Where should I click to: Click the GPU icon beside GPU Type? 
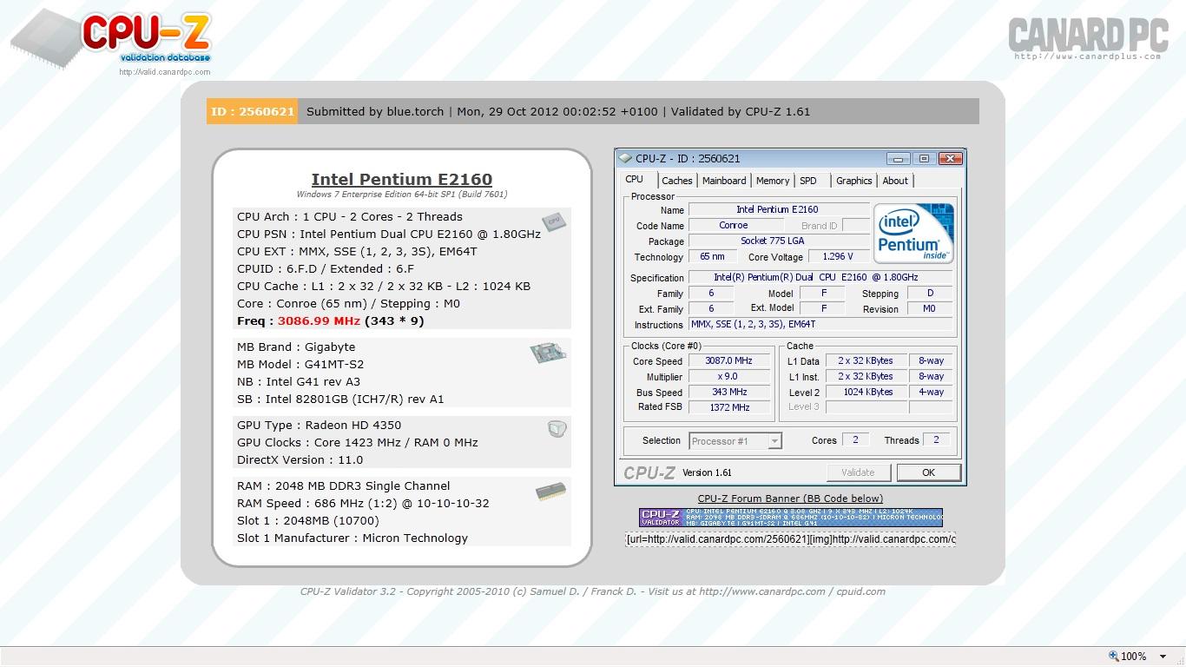[x=557, y=428]
